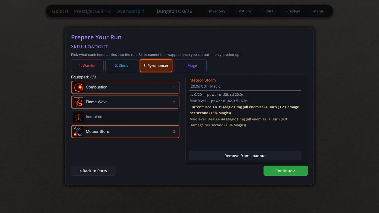Open the Inventory menu
Image resolution: width=379 pixels, height=213 pixels.
(217, 11)
